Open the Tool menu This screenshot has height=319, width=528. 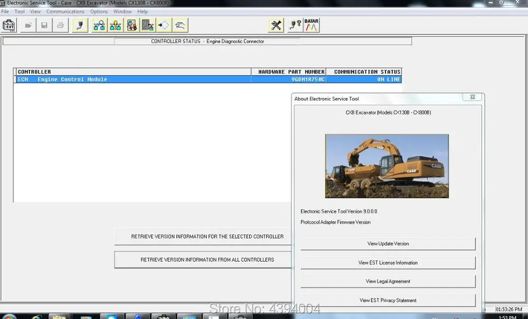coord(20,12)
